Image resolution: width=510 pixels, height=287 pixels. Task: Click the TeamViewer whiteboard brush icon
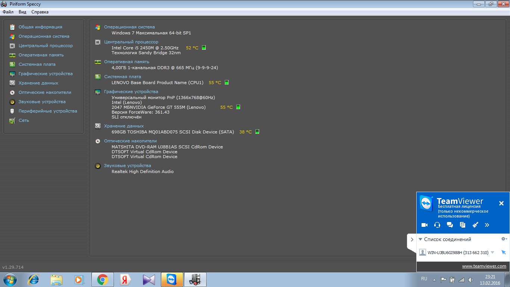[475, 225]
